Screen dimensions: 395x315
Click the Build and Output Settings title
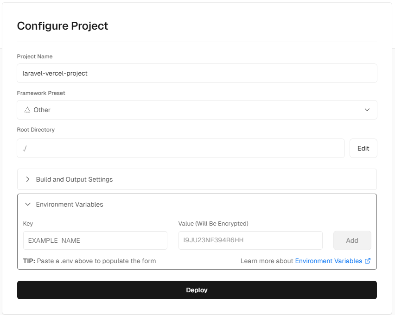point(74,179)
